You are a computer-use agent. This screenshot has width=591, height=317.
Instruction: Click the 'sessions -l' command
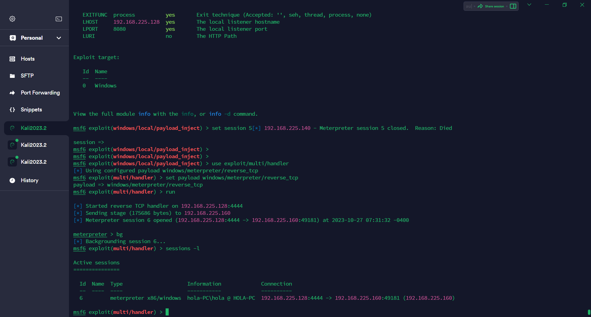click(x=183, y=248)
